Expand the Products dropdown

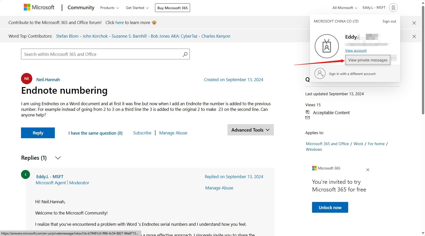[109, 8]
